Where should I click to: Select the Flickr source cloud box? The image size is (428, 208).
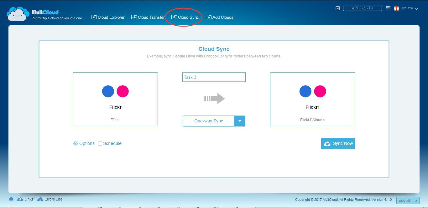click(x=115, y=99)
